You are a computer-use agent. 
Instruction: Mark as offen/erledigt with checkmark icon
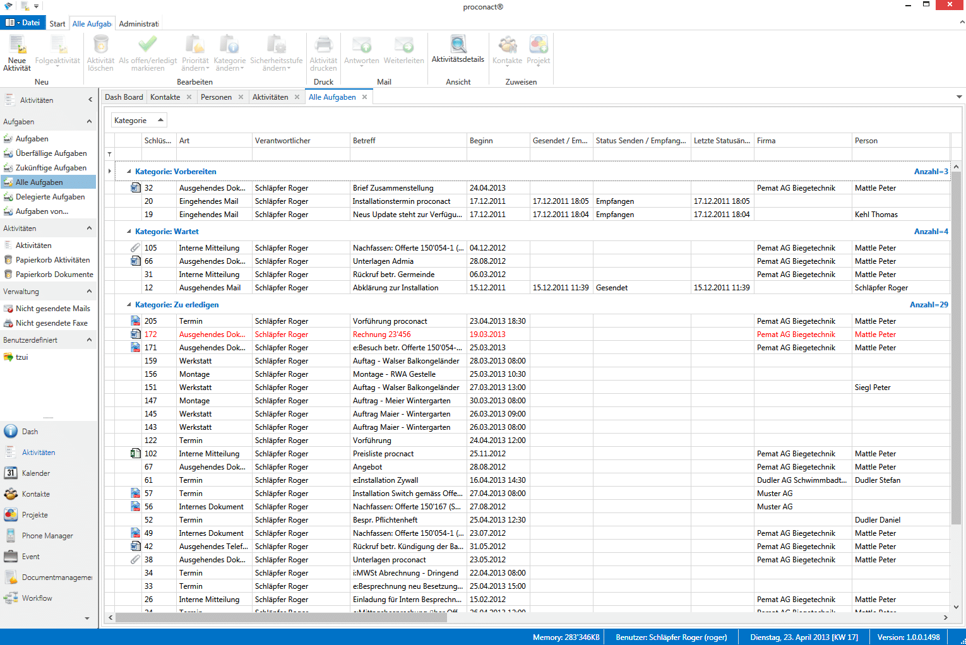click(148, 44)
